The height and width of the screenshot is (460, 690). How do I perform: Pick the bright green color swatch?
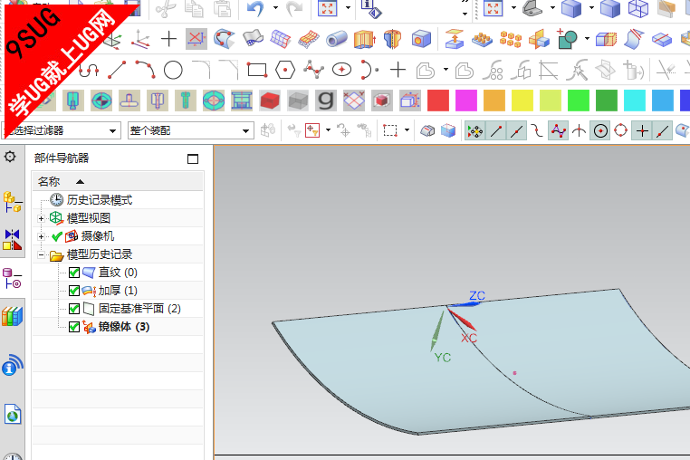(579, 101)
